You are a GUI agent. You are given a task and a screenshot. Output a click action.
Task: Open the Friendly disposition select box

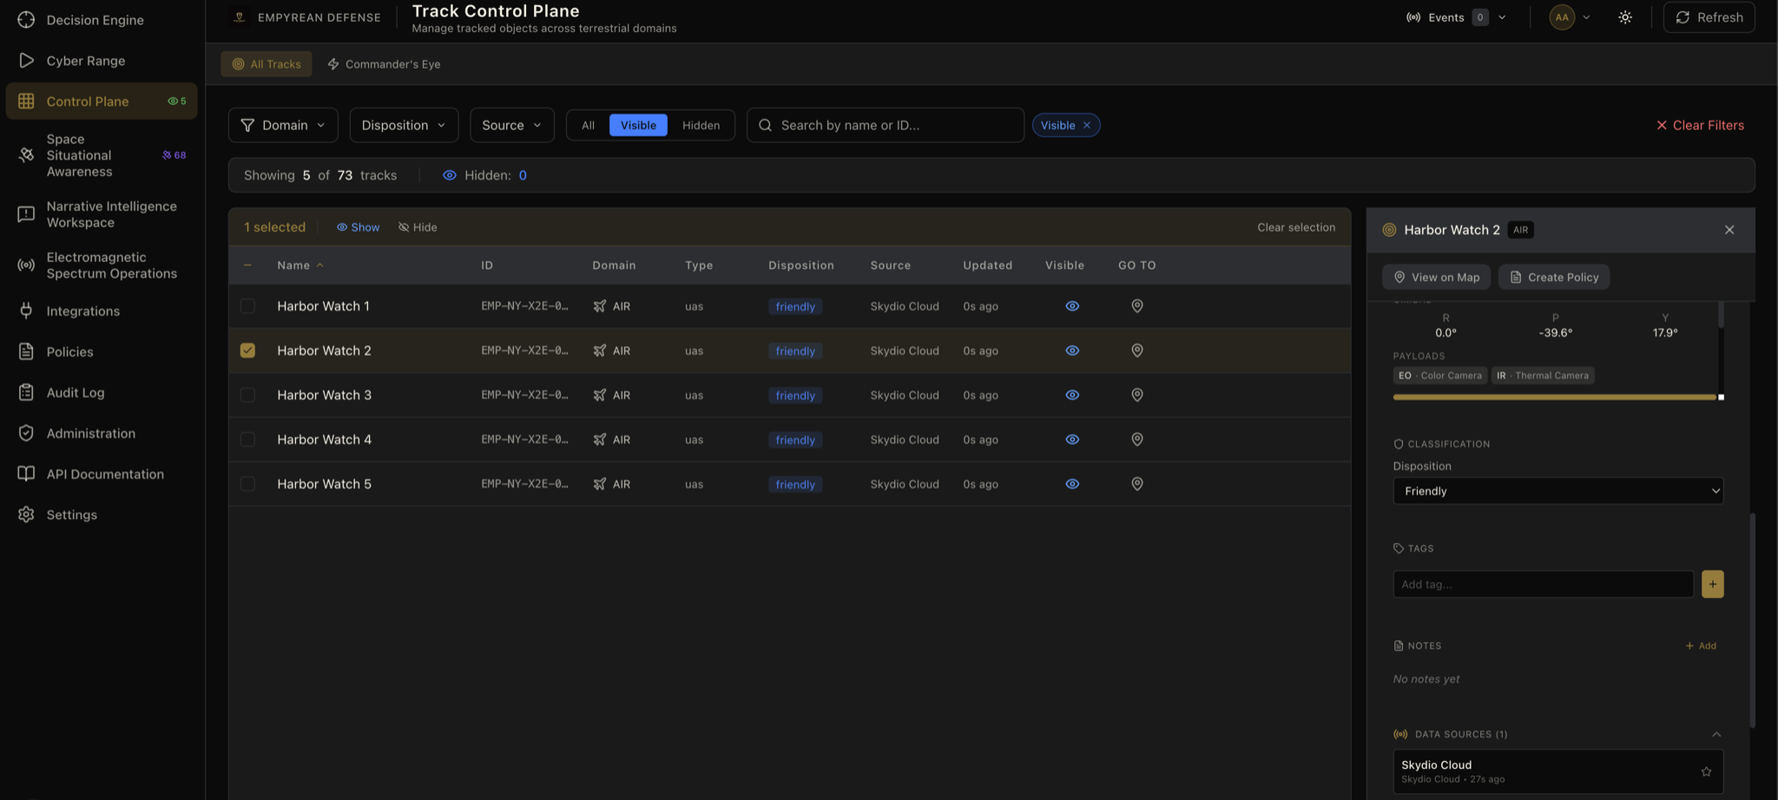pos(1557,491)
